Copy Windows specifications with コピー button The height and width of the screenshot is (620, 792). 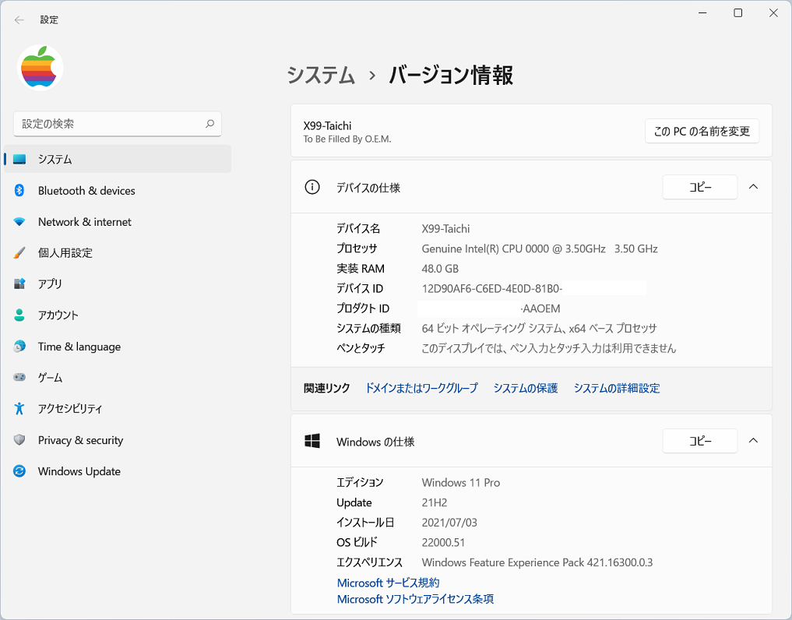coord(700,441)
